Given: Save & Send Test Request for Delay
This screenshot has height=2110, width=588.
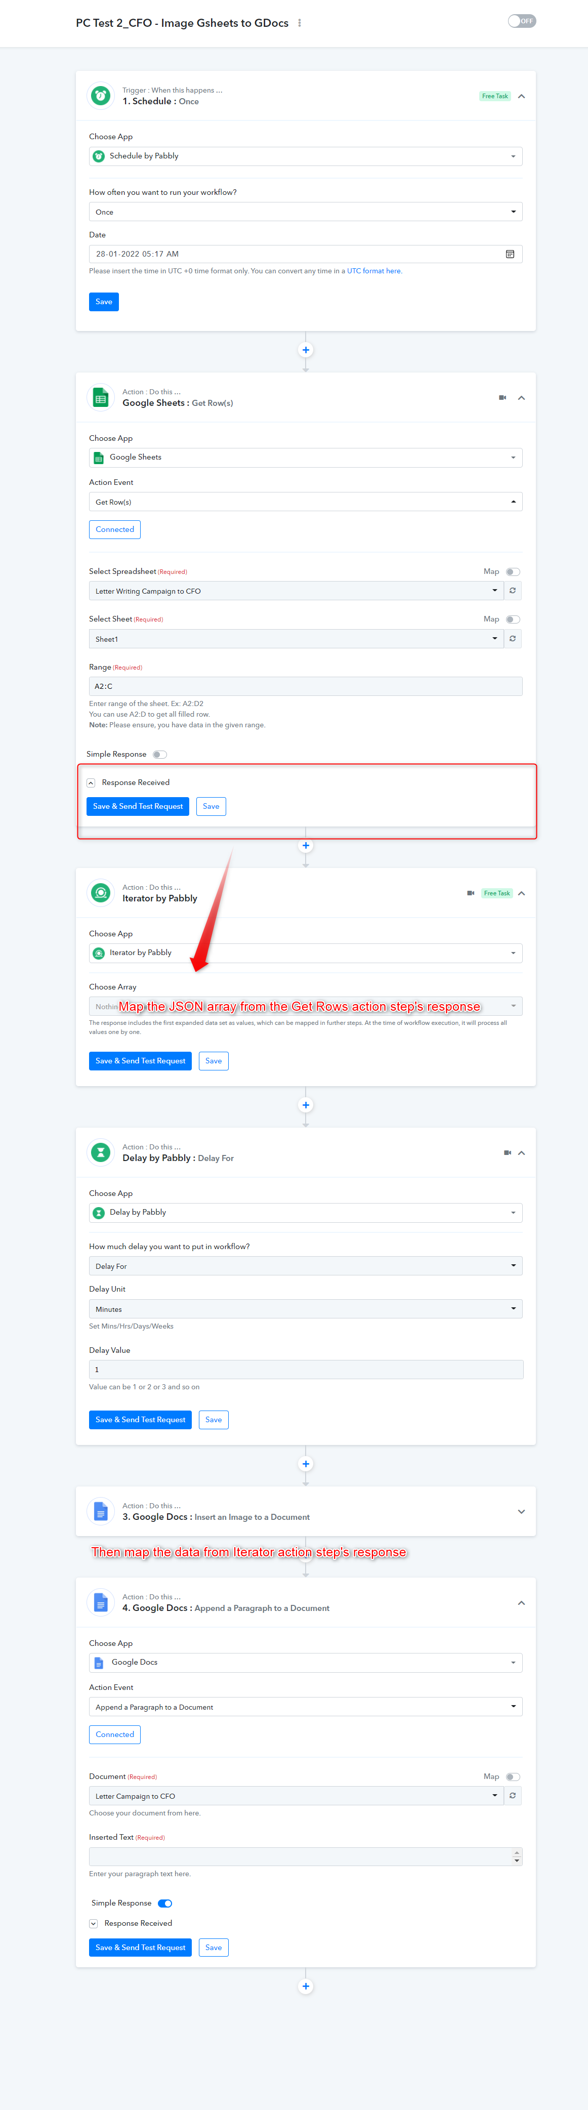Looking at the screenshot, I should pos(140,1420).
